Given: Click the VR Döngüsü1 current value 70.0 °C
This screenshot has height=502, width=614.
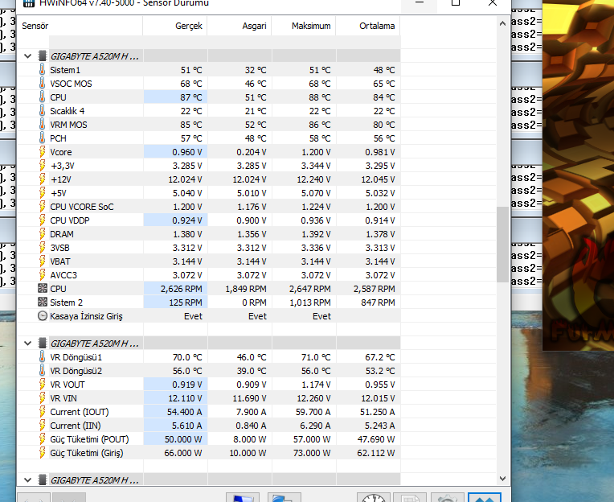Looking at the screenshot, I should point(187,357).
